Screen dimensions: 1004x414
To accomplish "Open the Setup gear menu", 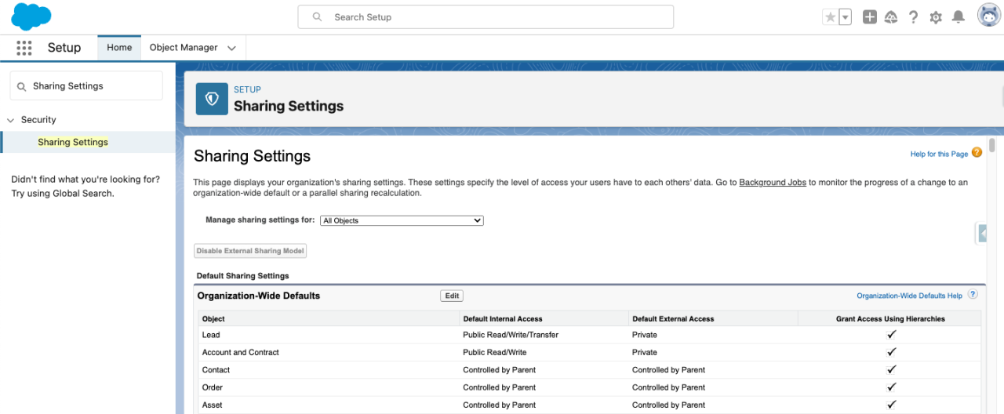I will click(936, 17).
